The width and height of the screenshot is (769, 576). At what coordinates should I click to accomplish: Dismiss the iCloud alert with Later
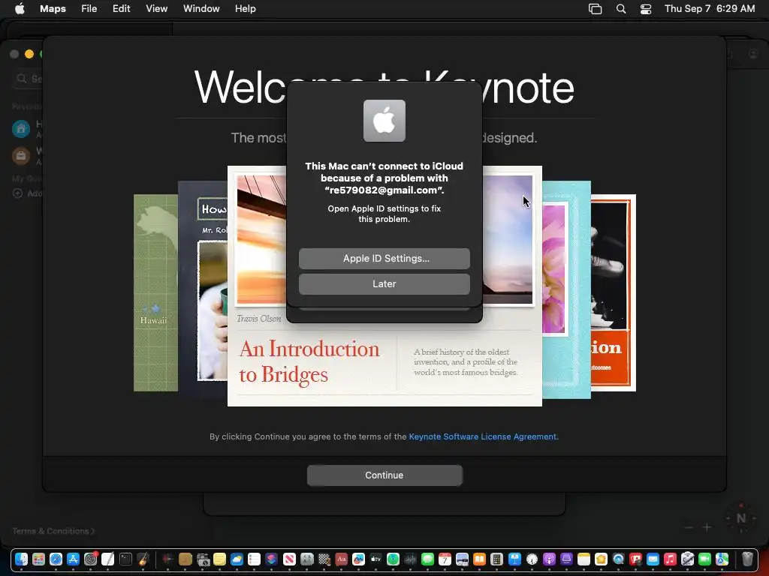coord(384,284)
